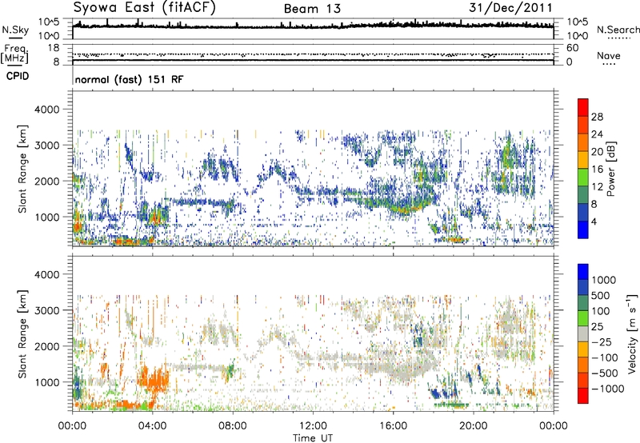Click the '08:00' time axis tick label
The width and height of the screenshot is (640, 443).
233,426
